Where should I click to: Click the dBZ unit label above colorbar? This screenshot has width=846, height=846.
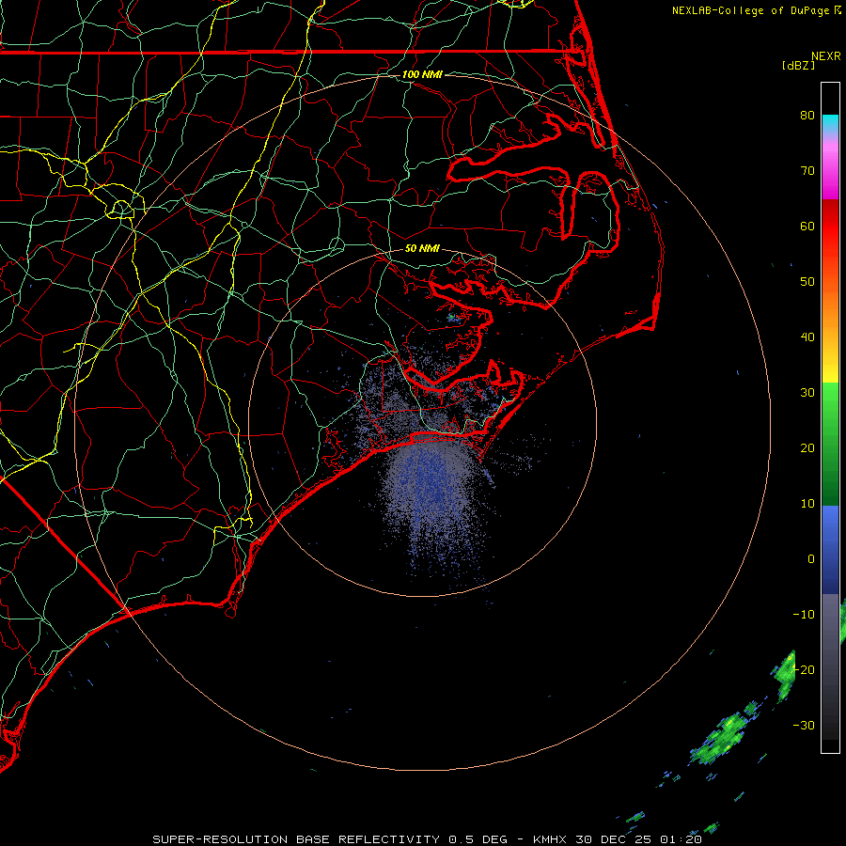click(798, 65)
